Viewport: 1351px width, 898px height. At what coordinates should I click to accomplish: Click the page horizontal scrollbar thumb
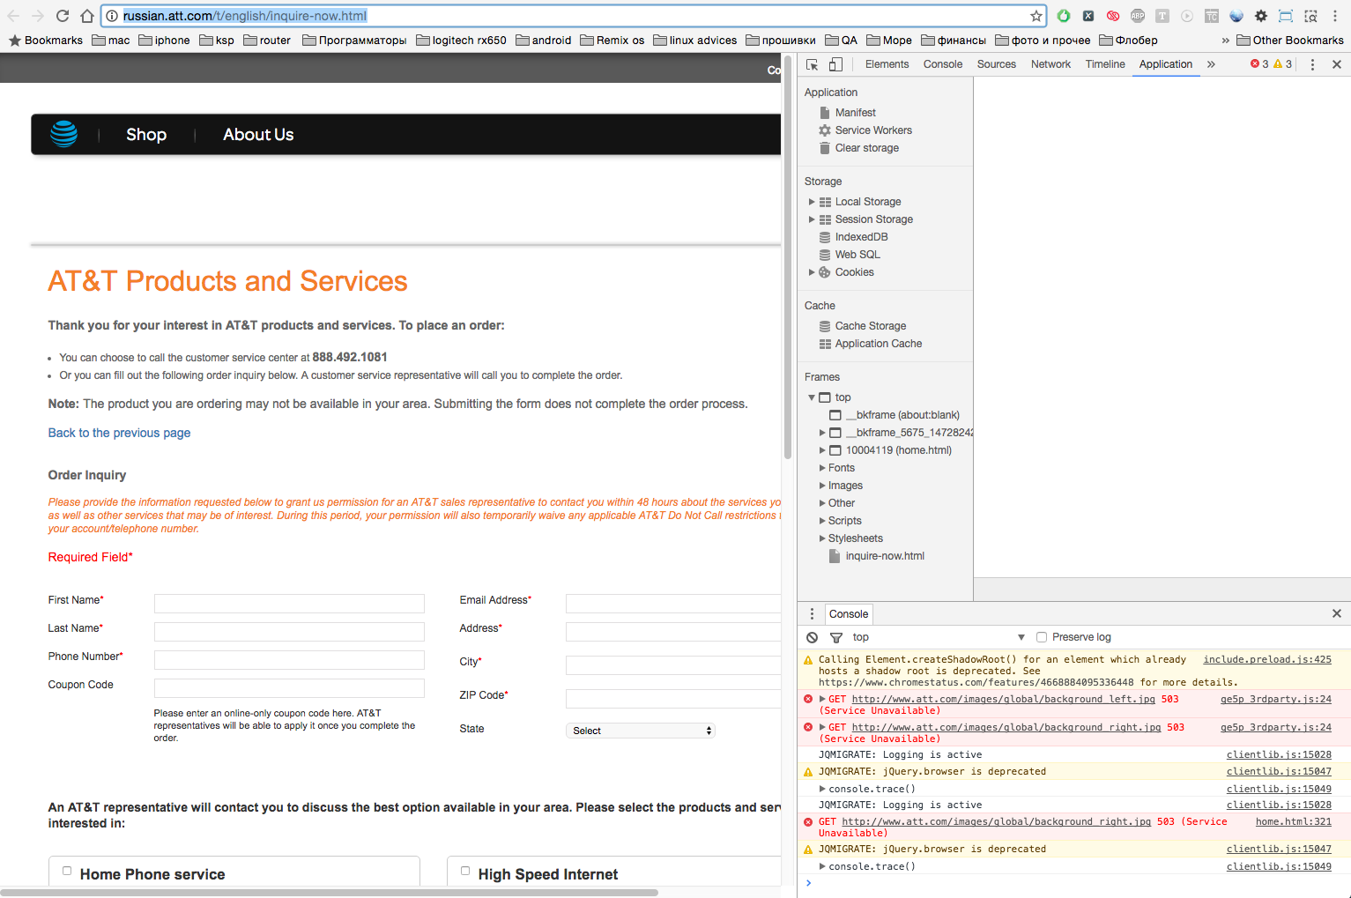(x=329, y=893)
